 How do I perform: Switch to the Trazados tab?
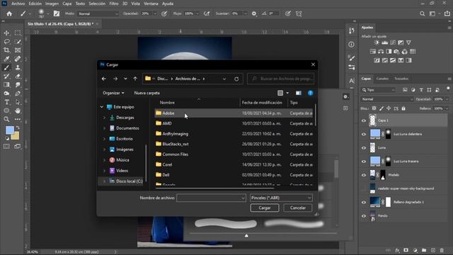(401, 79)
